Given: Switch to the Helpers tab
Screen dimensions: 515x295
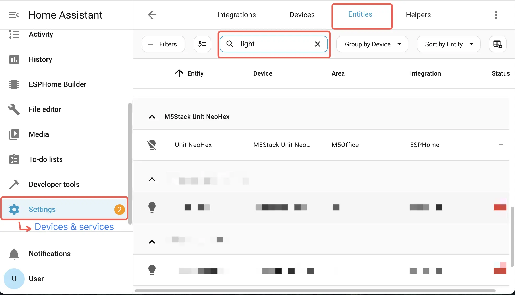Looking at the screenshot, I should tap(418, 15).
